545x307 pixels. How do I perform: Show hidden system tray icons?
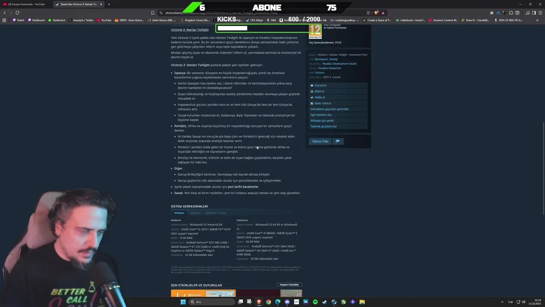coord(502,302)
